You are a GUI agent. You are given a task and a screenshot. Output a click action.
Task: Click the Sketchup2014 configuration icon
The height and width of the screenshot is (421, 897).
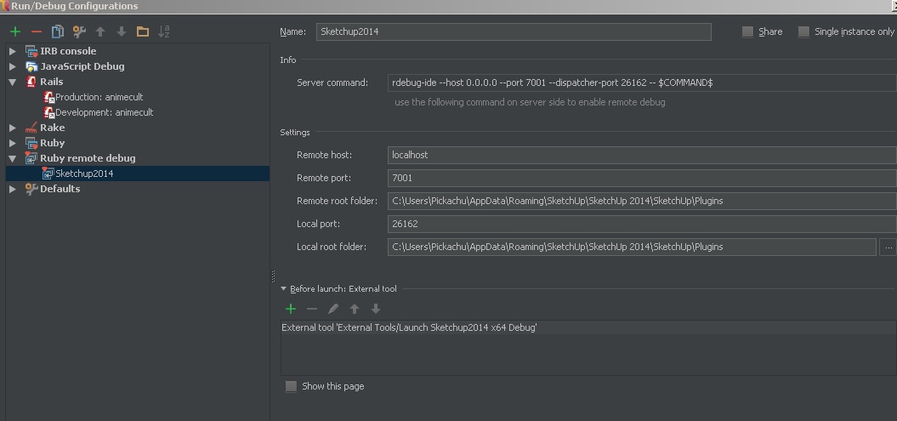(x=48, y=174)
